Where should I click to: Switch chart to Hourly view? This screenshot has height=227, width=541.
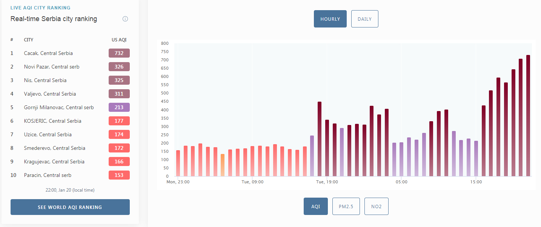[330, 19]
